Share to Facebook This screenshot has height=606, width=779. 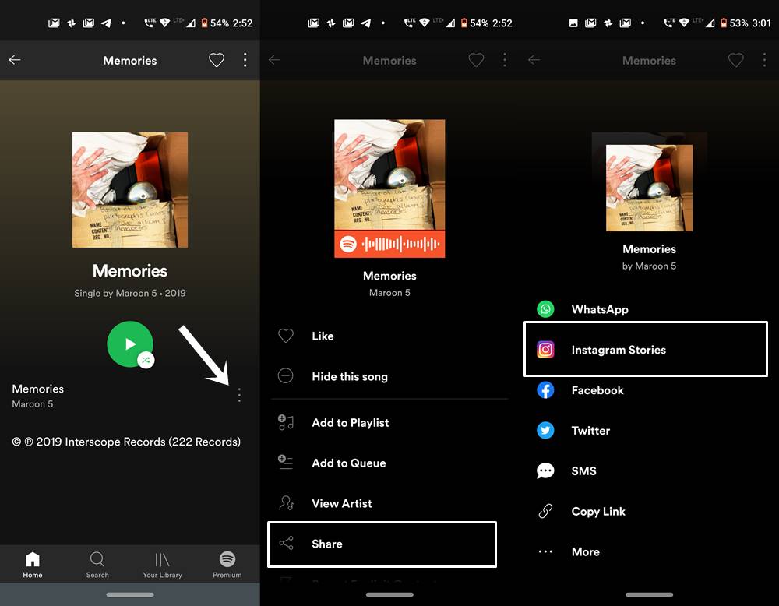click(x=649, y=390)
